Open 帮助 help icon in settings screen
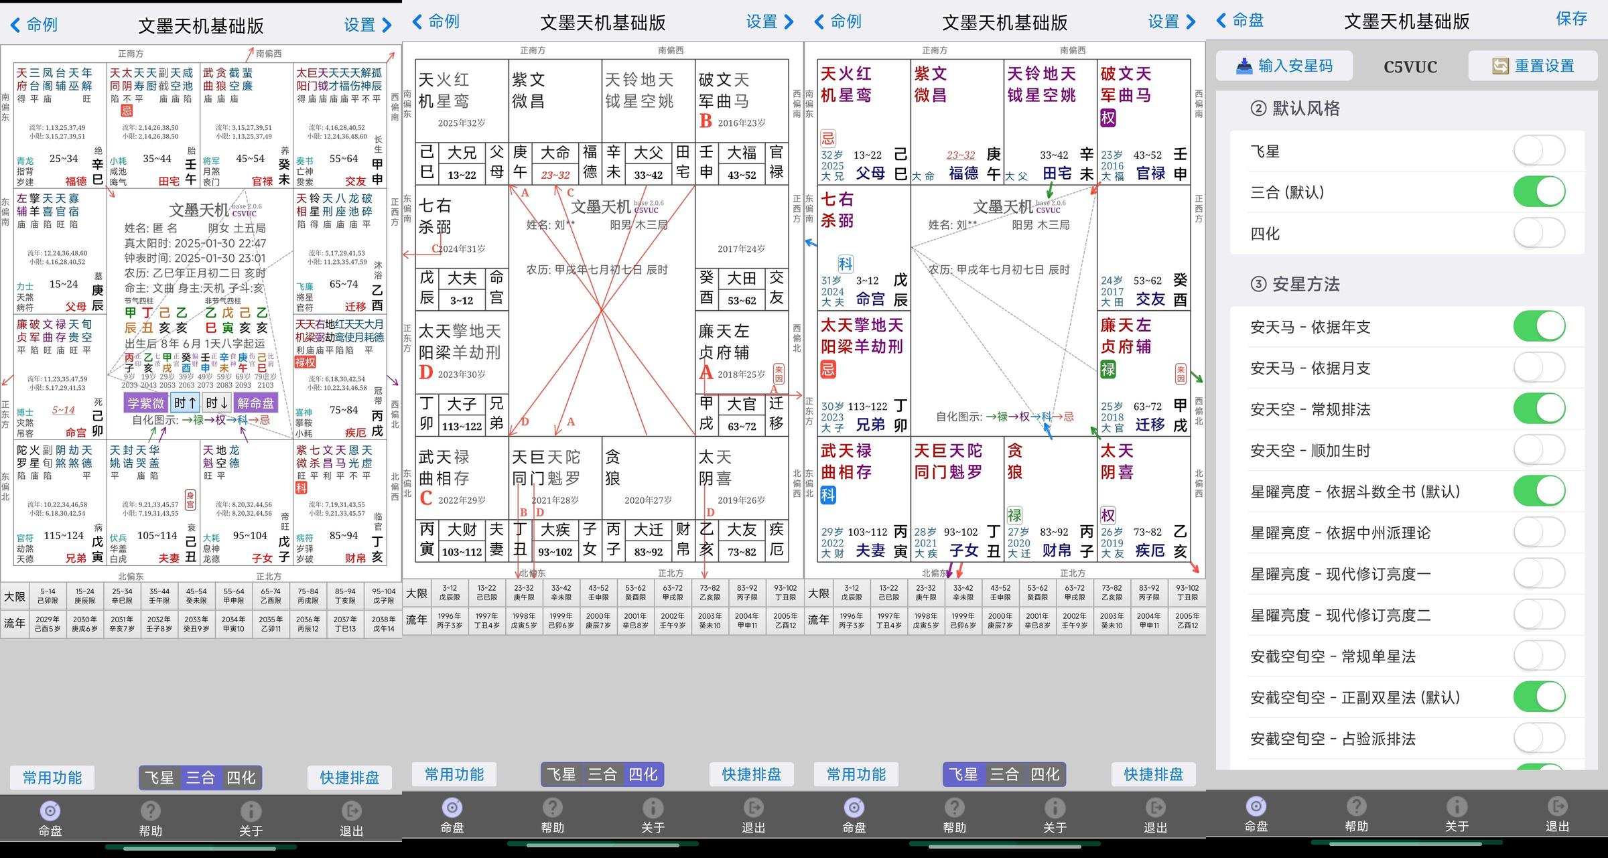The height and width of the screenshot is (858, 1608). click(x=1357, y=806)
